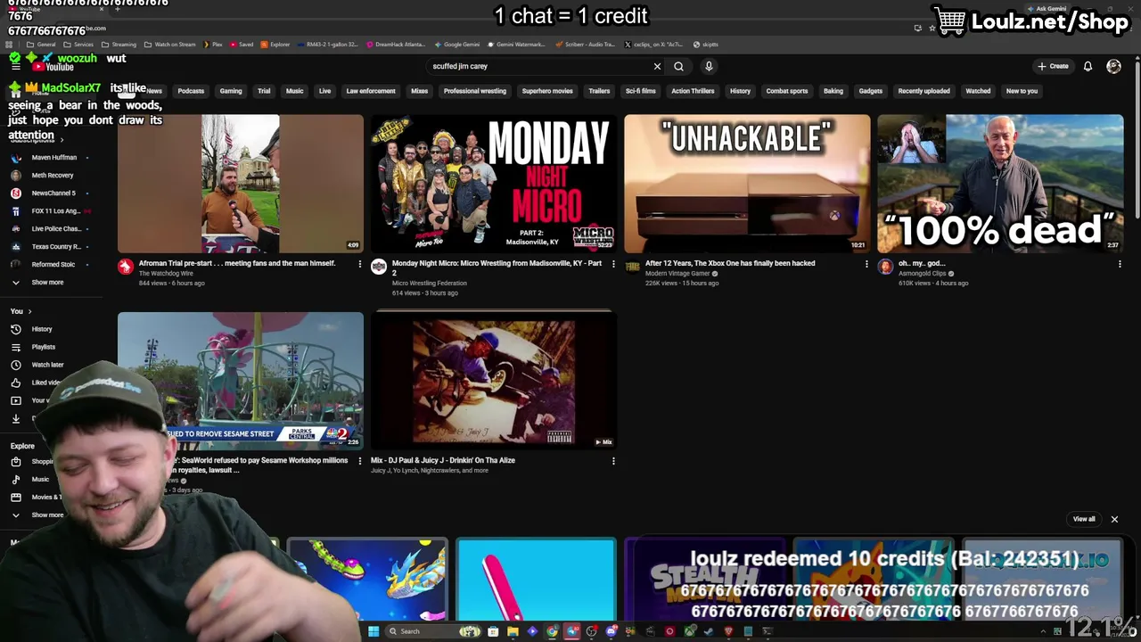Open Xbox One finally hacked video title
The height and width of the screenshot is (642, 1141).
coord(730,263)
